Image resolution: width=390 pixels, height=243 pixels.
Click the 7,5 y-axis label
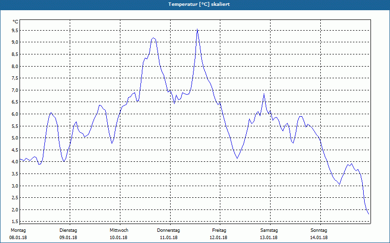tap(15, 78)
